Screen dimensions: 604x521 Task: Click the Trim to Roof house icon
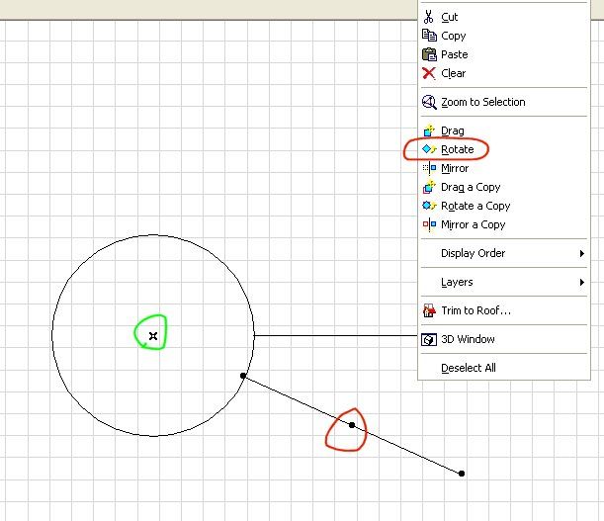(429, 310)
